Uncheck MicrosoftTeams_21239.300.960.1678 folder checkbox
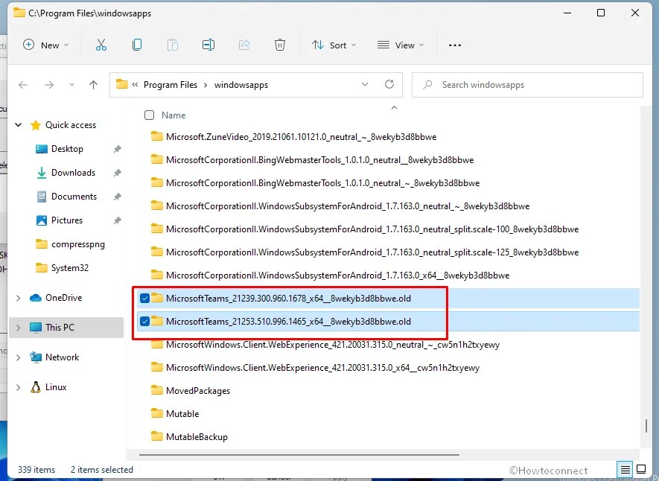The height and width of the screenshot is (481, 659). pyautogui.click(x=145, y=299)
